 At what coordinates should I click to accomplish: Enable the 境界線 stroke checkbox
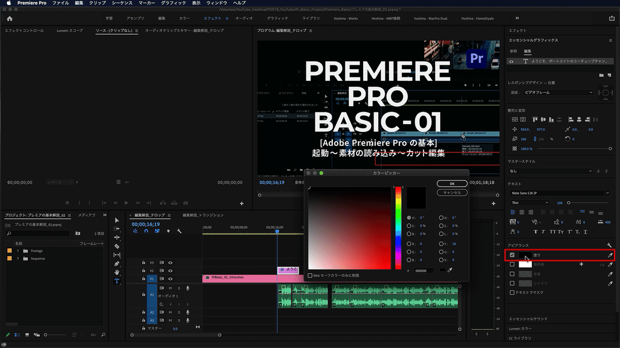click(512, 264)
